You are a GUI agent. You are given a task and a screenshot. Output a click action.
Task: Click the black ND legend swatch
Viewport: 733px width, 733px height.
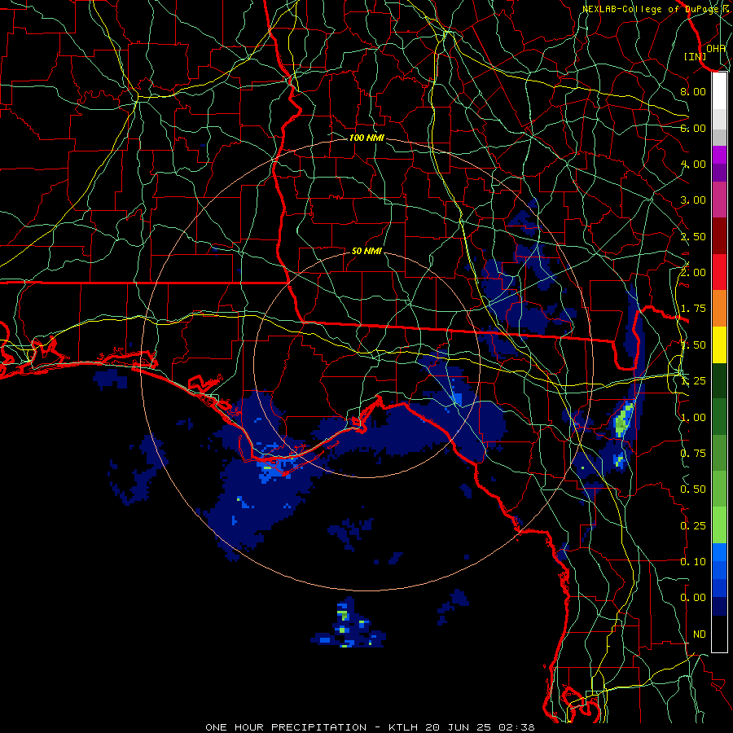[x=719, y=634]
